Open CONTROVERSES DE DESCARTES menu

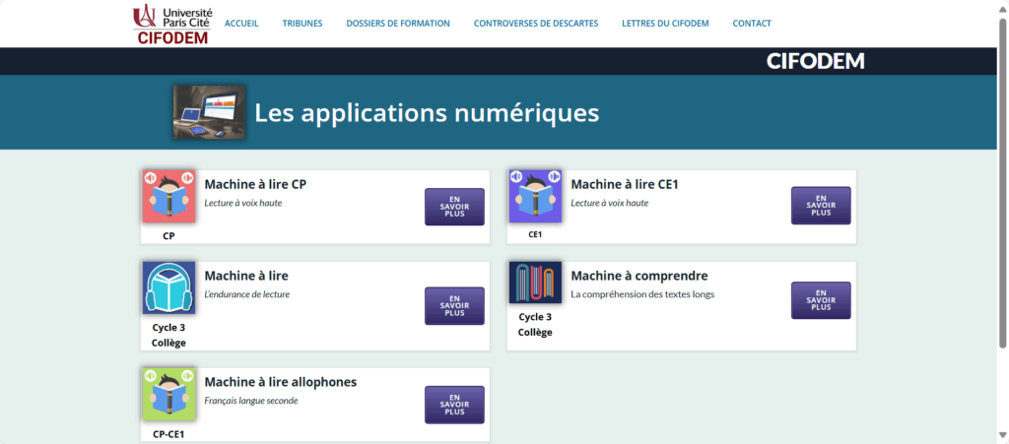click(x=536, y=24)
